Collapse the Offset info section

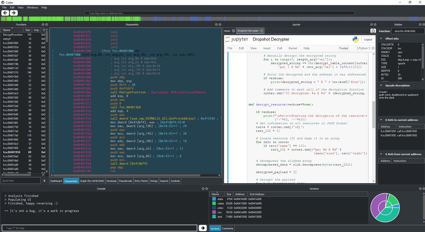(381, 39)
